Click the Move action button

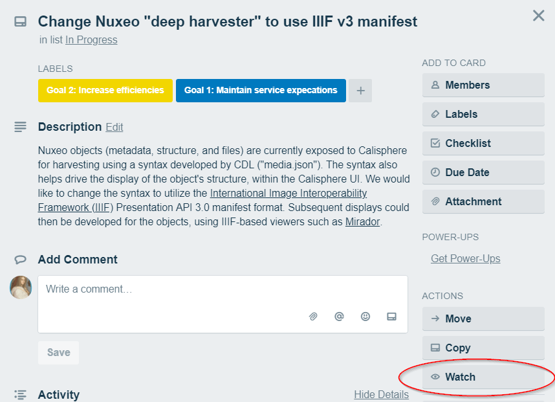(x=483, y=318)
